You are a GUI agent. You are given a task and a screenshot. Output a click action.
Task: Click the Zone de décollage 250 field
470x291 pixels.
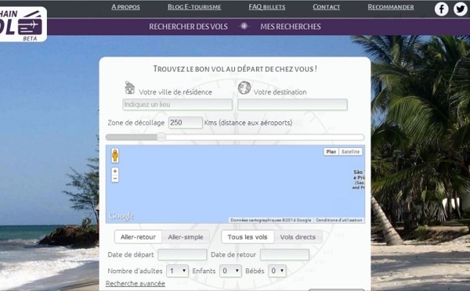coord(185,123)
